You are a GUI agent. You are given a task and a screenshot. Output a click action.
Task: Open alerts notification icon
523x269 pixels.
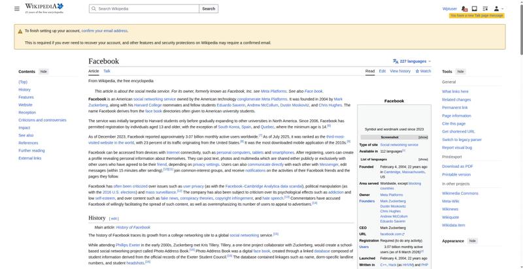464,8
